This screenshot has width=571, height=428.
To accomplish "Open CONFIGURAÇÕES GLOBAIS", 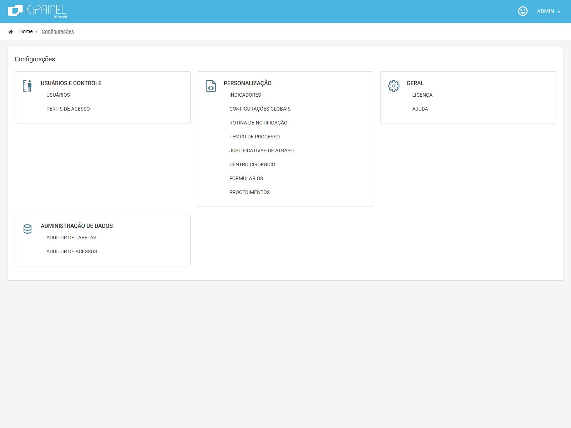I will [x=260, y=109].
